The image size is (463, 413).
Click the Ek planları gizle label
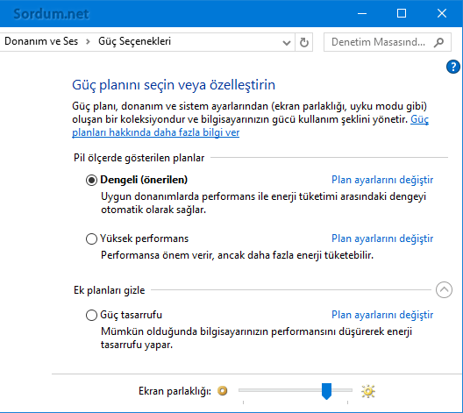110,290
